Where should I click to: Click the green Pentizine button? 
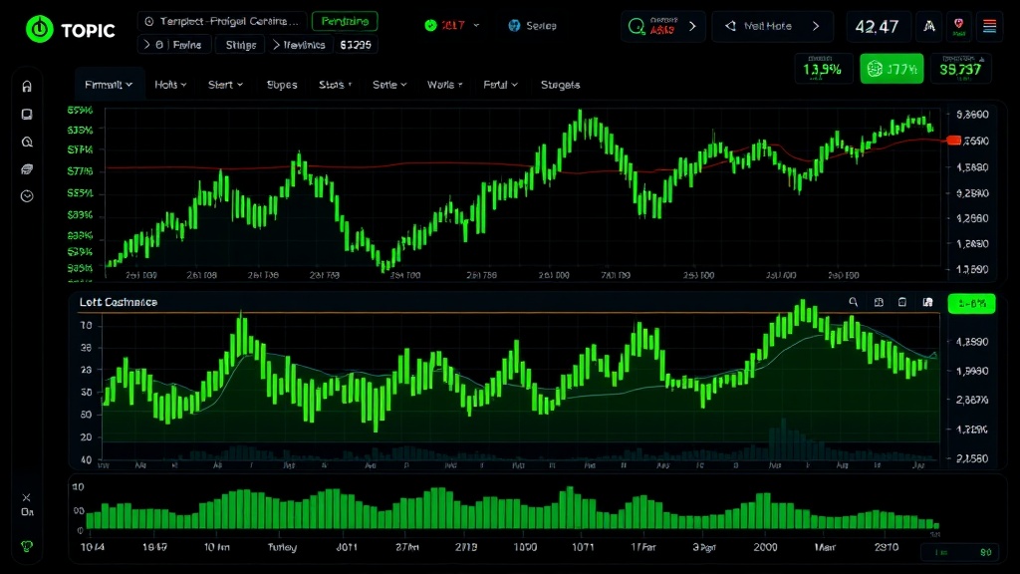pos(345,22)
